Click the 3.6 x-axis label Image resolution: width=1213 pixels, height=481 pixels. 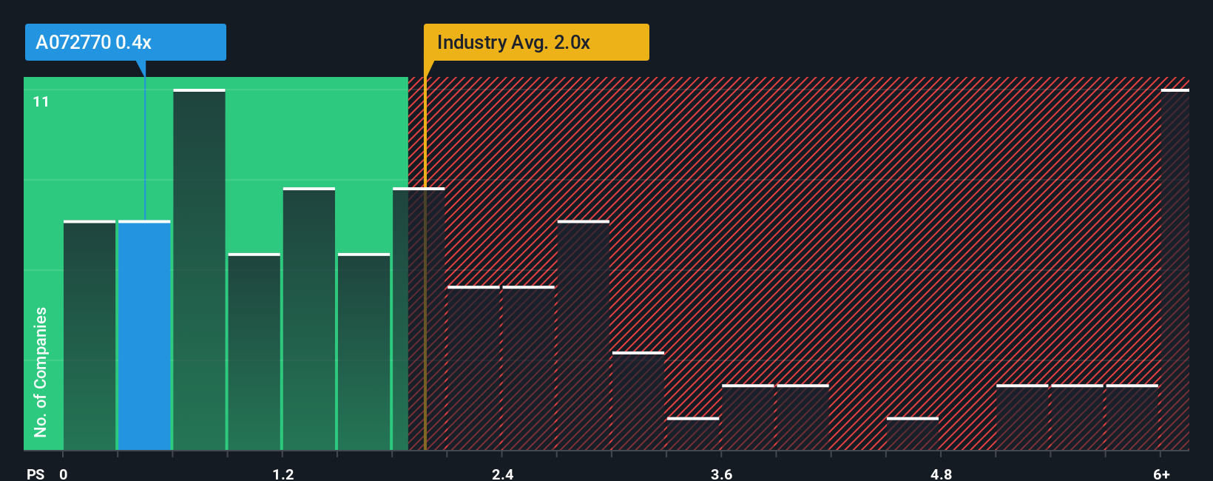click(721, 474)
